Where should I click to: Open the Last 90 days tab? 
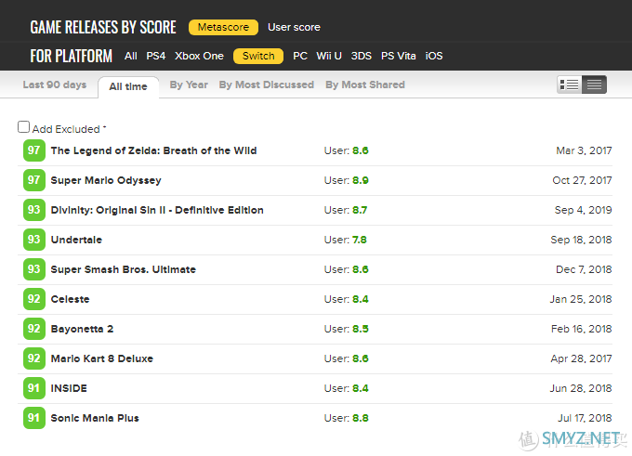pos(55,85)
